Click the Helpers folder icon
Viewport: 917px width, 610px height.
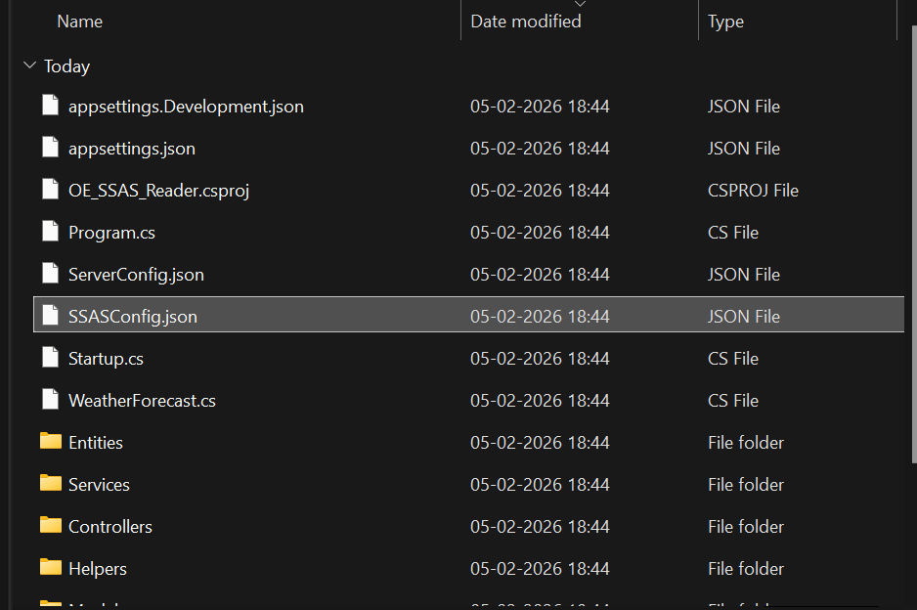click(51, 568)
